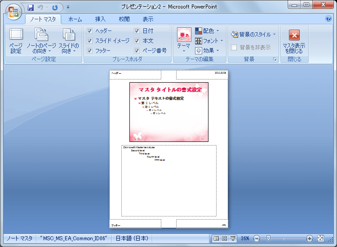This screenshot has width=337, height=247.
Task: Maximize the PowerPoint window
Action: point(307,5)
